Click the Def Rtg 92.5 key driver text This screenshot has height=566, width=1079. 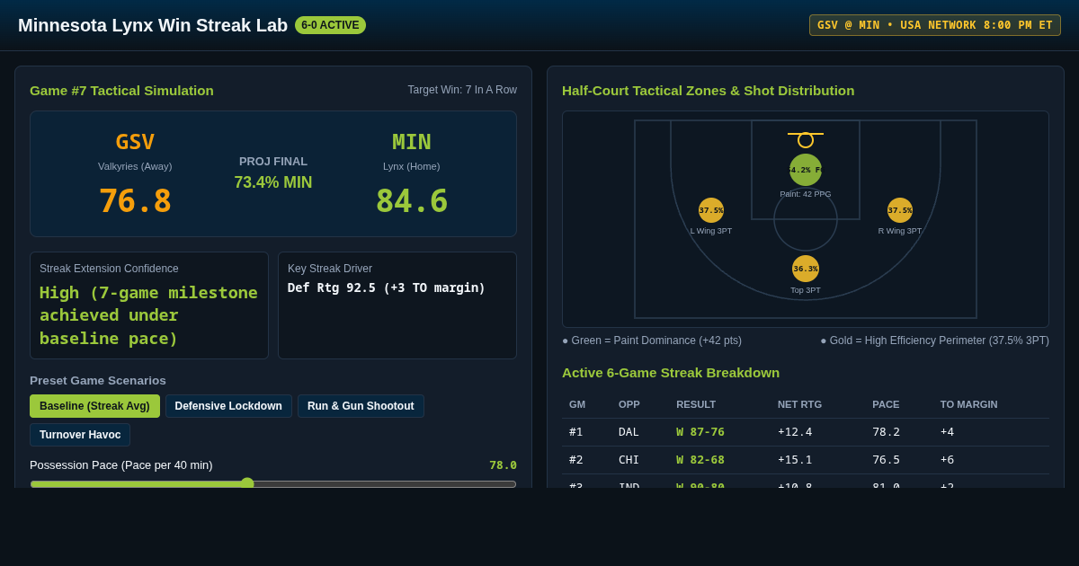(x=387, y=287)
